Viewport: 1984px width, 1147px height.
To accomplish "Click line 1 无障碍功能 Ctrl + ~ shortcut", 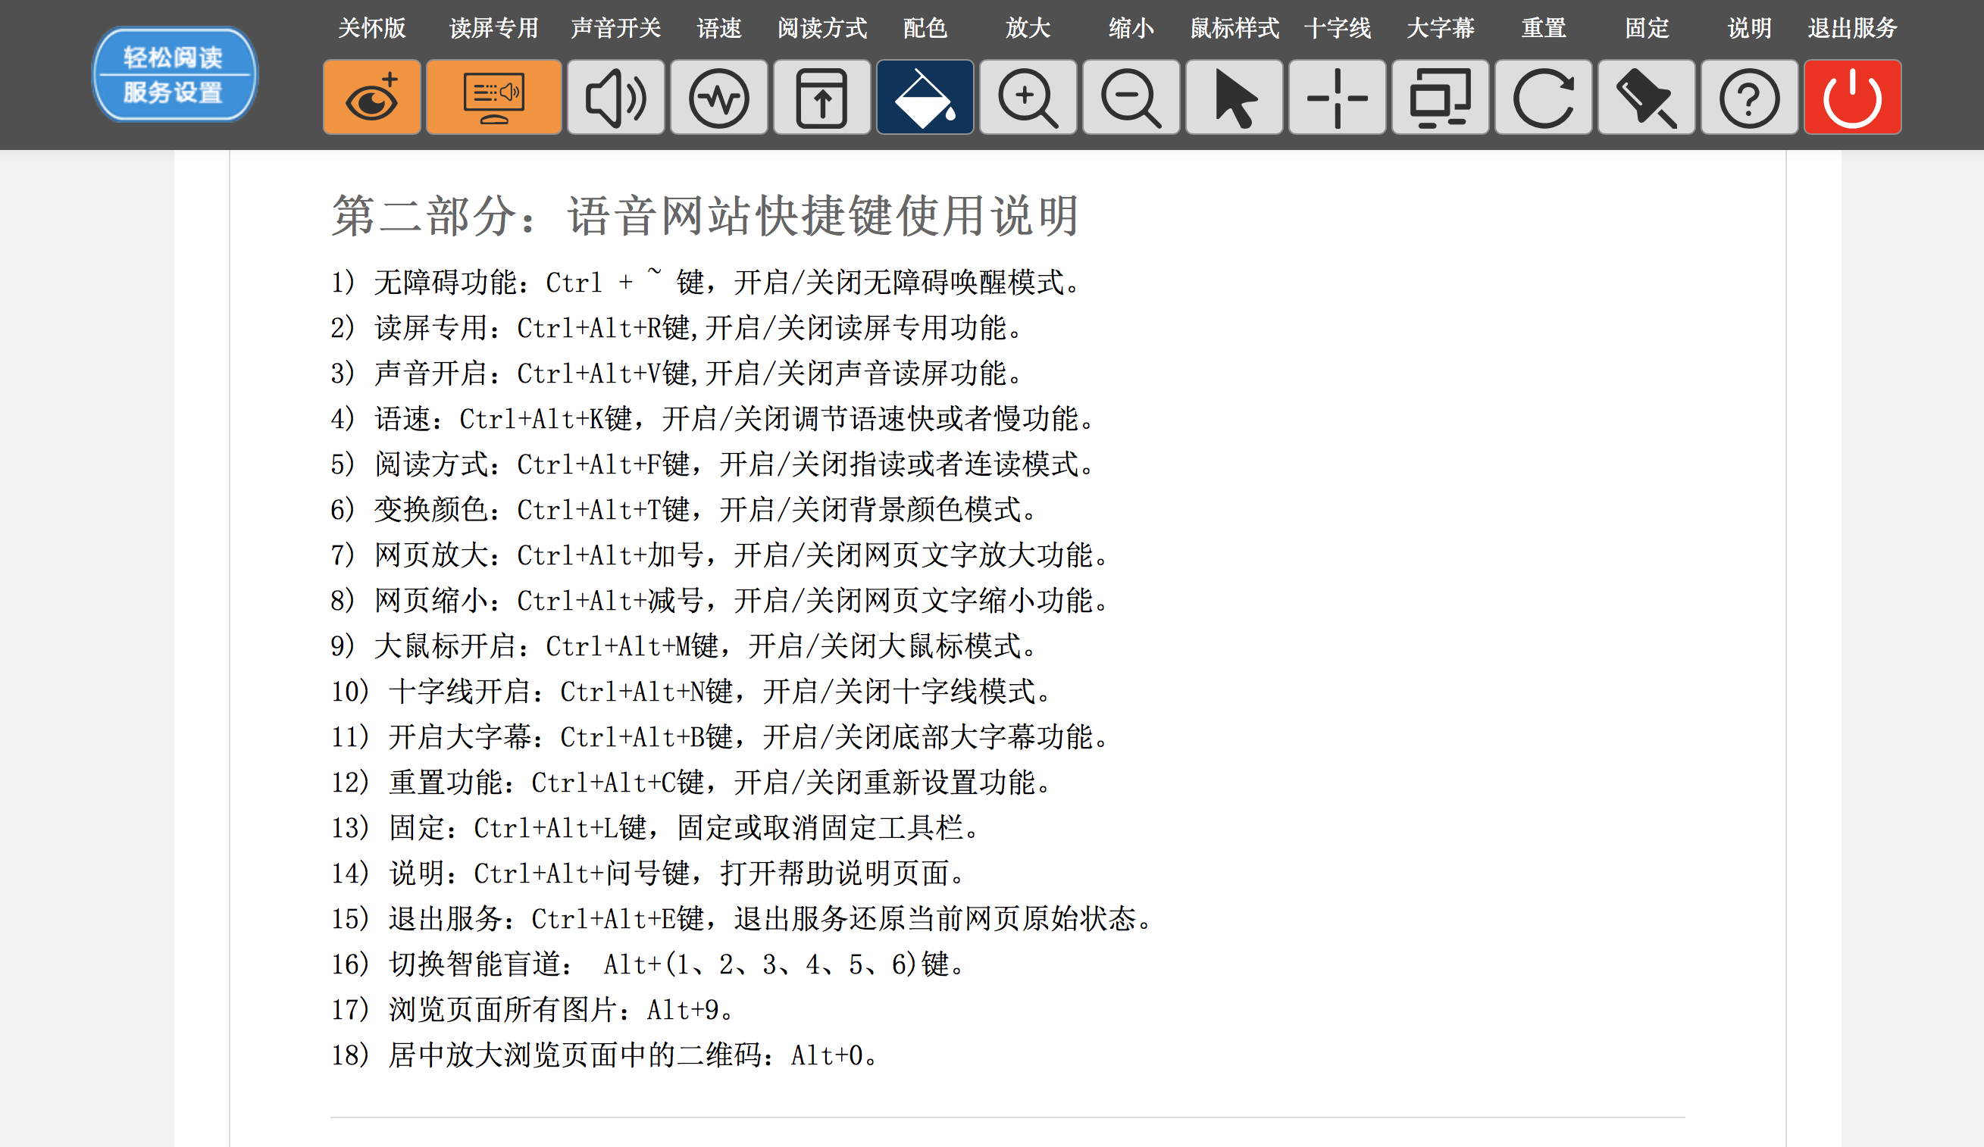I will [708, 282].
